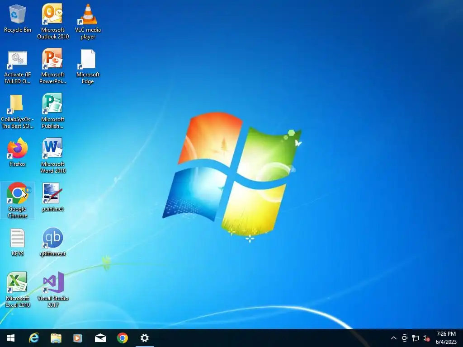
Task: Open the Windows Start menu
Action: pyautogui.click(x=11, y=338)
